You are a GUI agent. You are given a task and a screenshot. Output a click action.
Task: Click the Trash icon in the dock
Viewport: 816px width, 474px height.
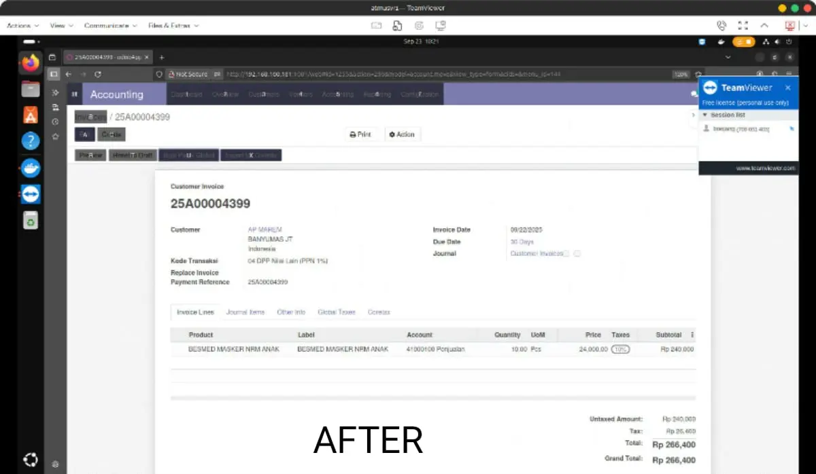coord(31,220)
